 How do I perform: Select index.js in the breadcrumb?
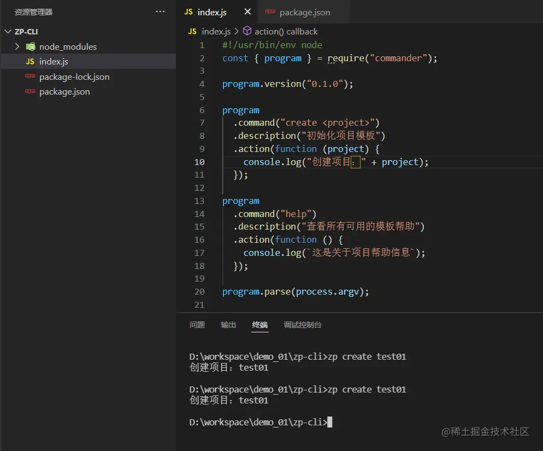216,32
